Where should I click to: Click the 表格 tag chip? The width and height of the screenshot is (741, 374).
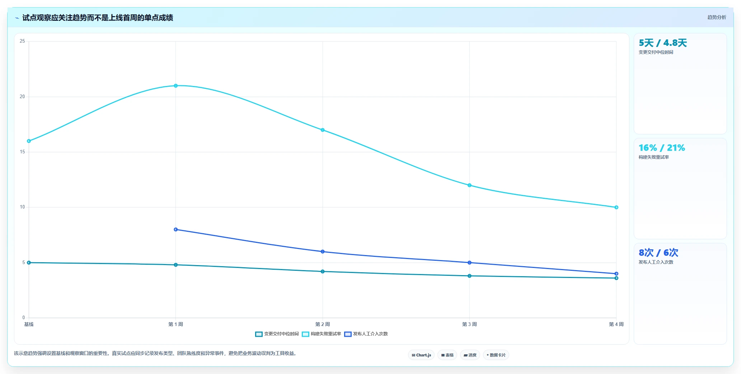[447, 355]
